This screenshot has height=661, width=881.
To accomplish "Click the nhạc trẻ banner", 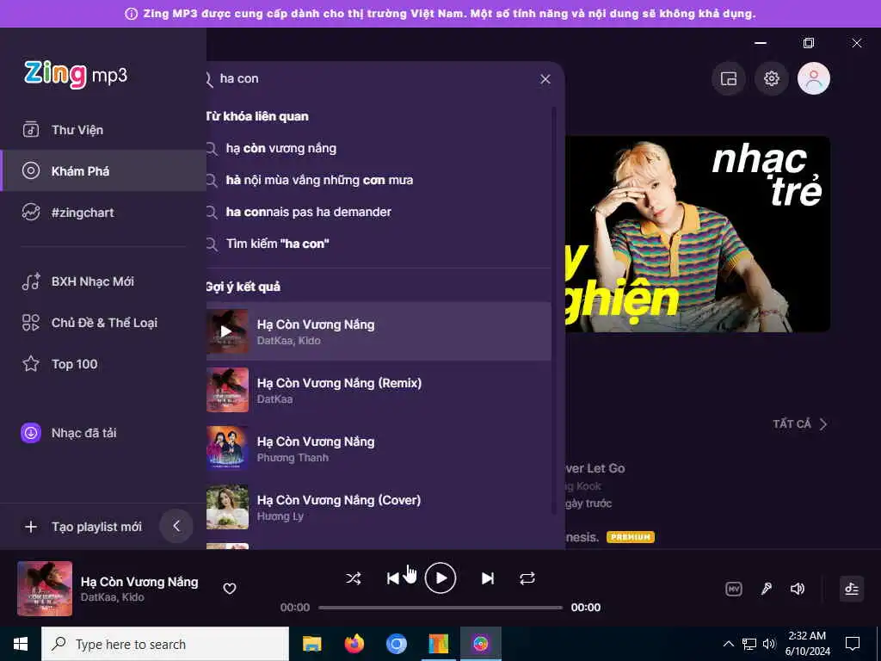I will [697, 234].
